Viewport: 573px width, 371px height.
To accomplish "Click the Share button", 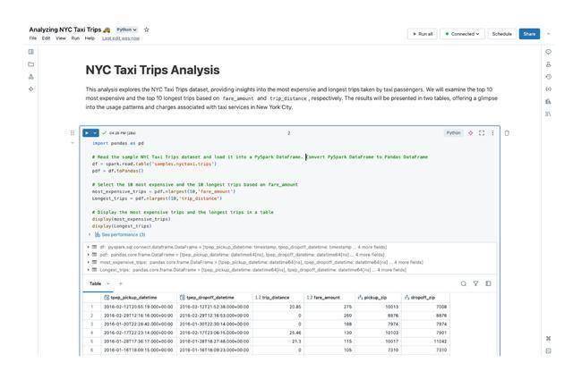I will point(529,34).
